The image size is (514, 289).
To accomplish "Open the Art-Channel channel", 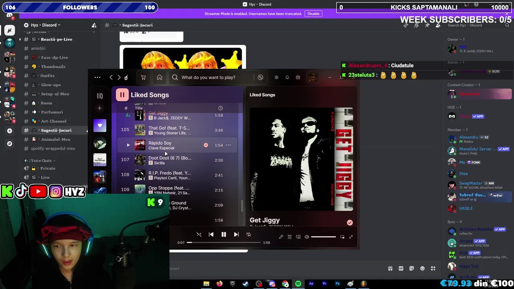I will (x=54, y=121).
